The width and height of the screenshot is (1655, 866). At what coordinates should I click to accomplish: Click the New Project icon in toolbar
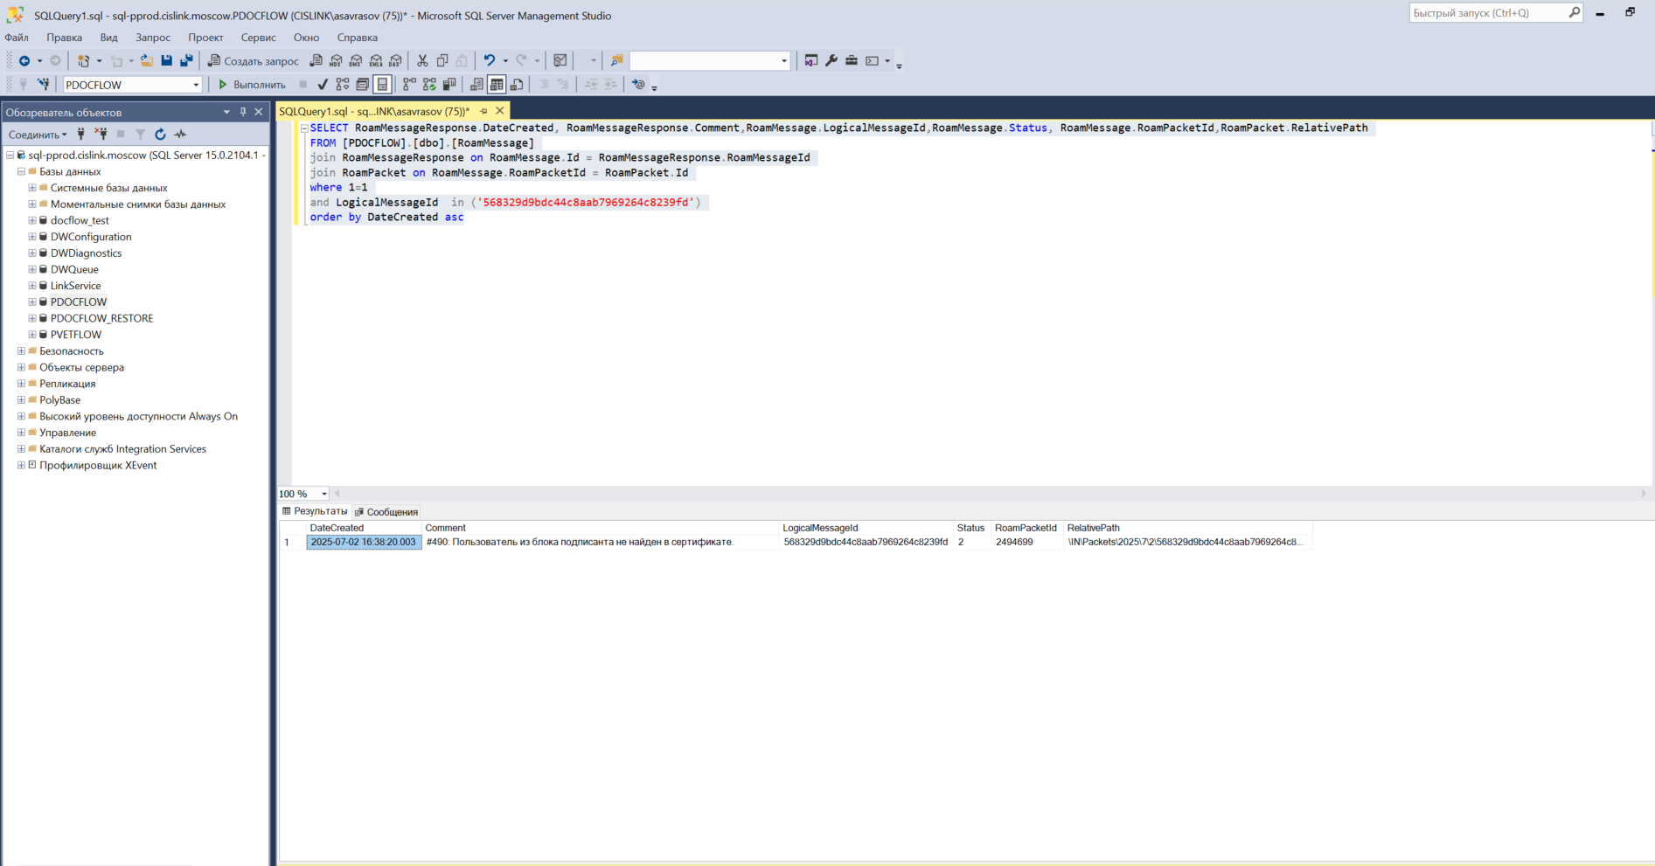coord(83,60)
